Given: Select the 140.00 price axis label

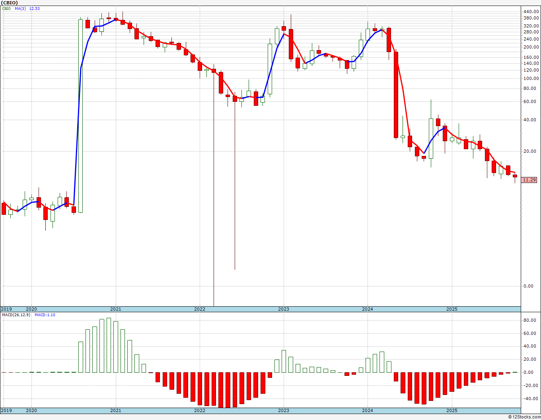Looking at the screenshot, I should point(531,63).
